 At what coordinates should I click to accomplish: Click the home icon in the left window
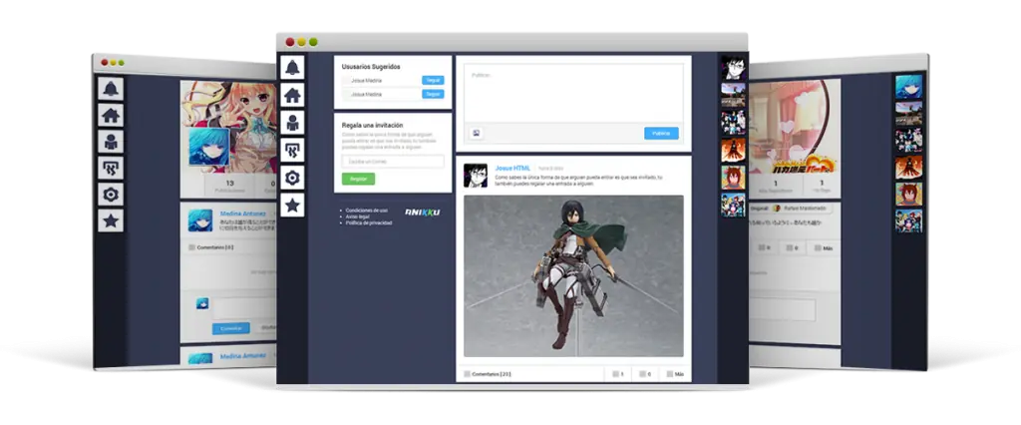[x=111, y=116]
